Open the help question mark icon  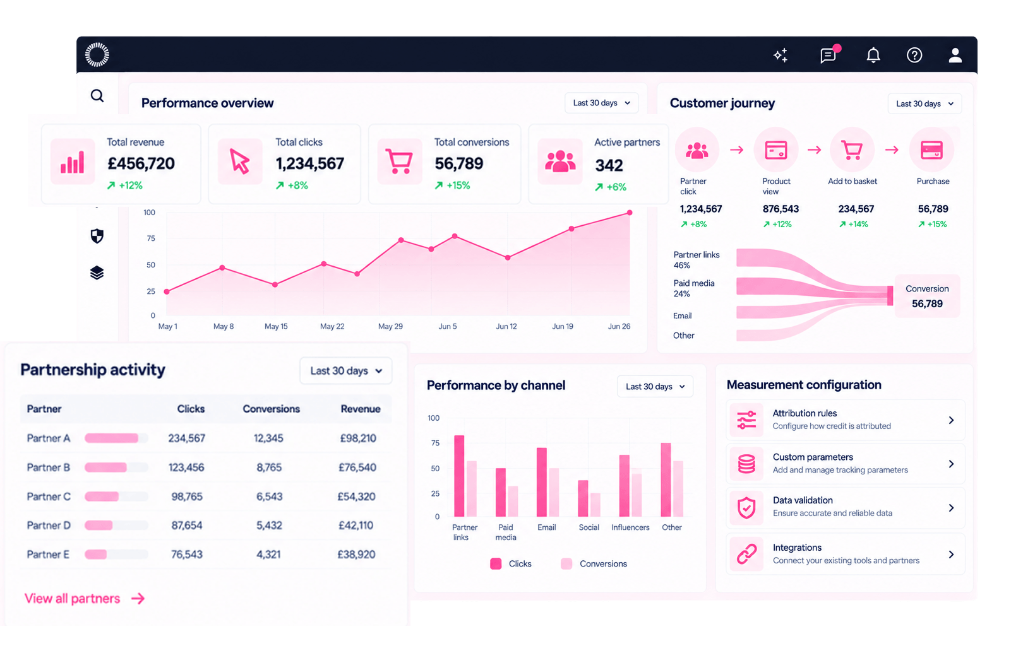(x=914, y=56)
